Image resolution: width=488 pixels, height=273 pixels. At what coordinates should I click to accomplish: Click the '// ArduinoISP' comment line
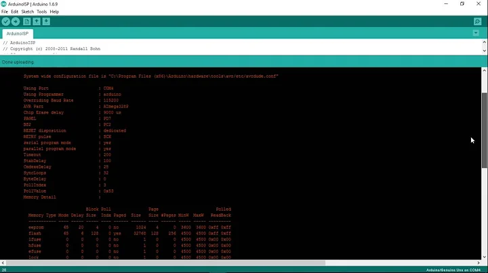[x=19, y=43]
